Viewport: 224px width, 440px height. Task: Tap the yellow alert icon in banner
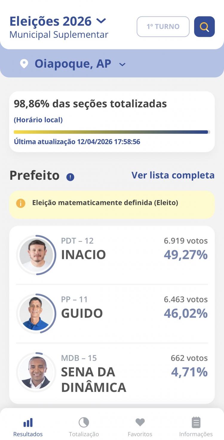click(x=21, y=203)
